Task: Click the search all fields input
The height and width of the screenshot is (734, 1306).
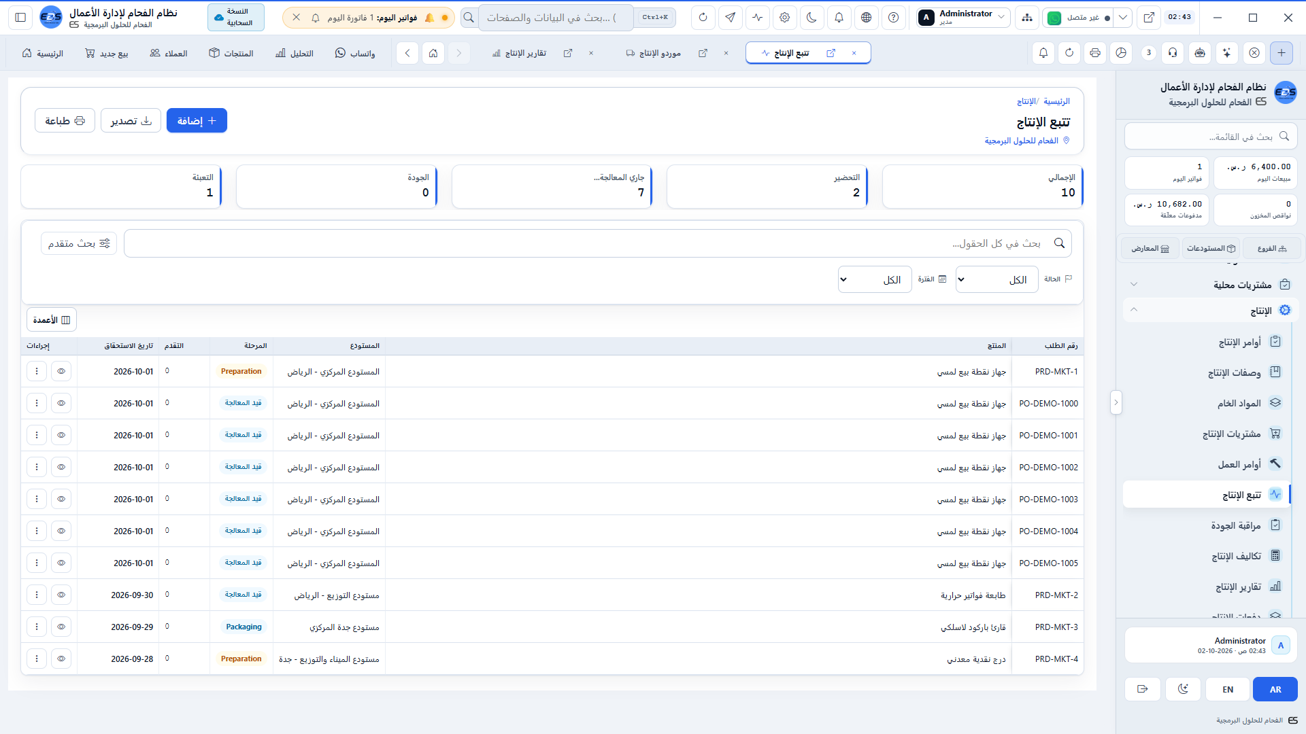Action: 598,243
